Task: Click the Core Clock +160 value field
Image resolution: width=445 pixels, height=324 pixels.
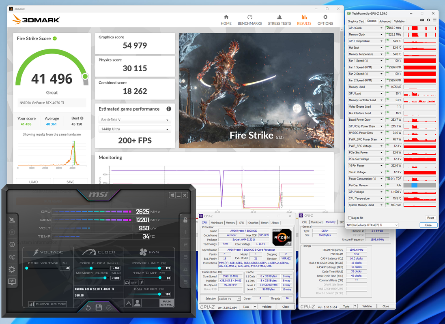Action: (x=115, y=268)
